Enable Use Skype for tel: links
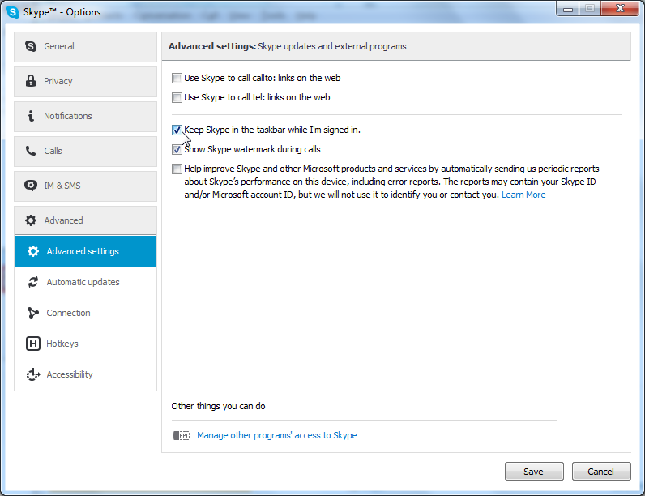This screenshot has height=496, width=645. tap(177, 98)
